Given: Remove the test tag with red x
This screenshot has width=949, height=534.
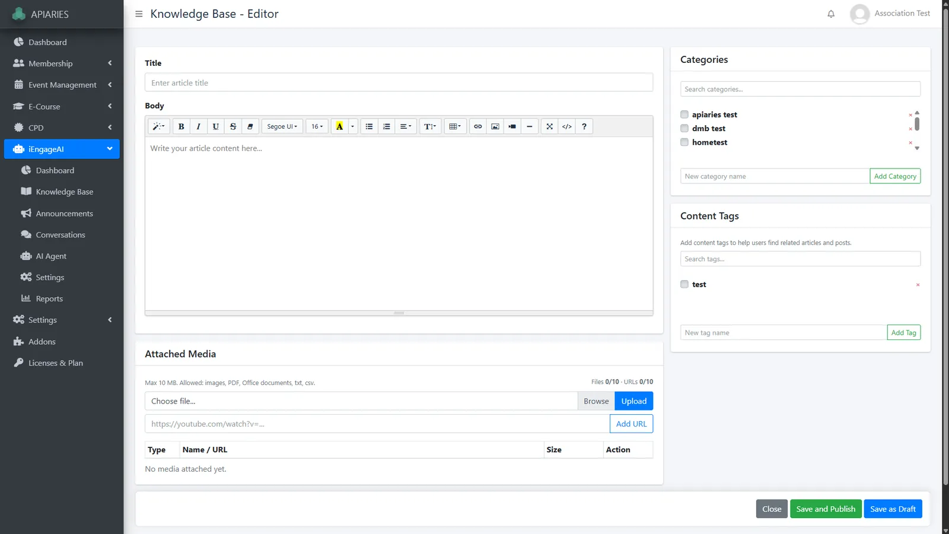Looking at the screenshot, I should pyautogui.click(x=918, y=285).
